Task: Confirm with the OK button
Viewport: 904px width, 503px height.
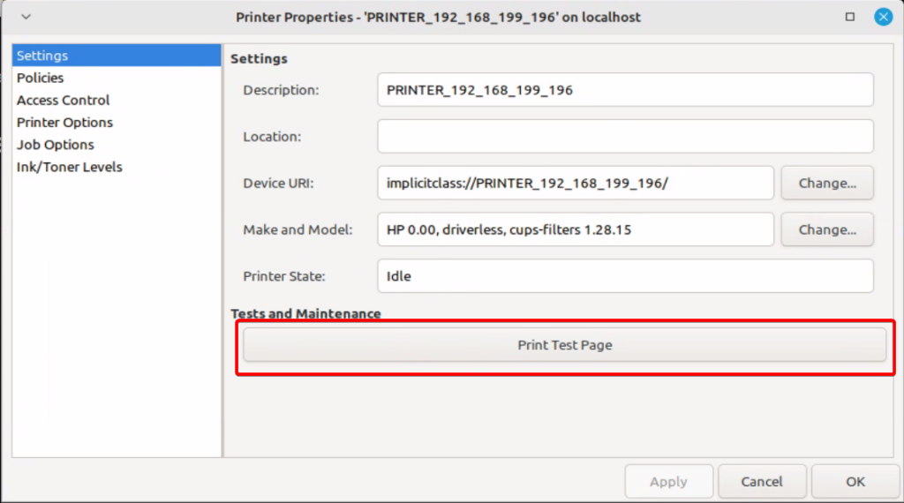Action: pos(855,482)
